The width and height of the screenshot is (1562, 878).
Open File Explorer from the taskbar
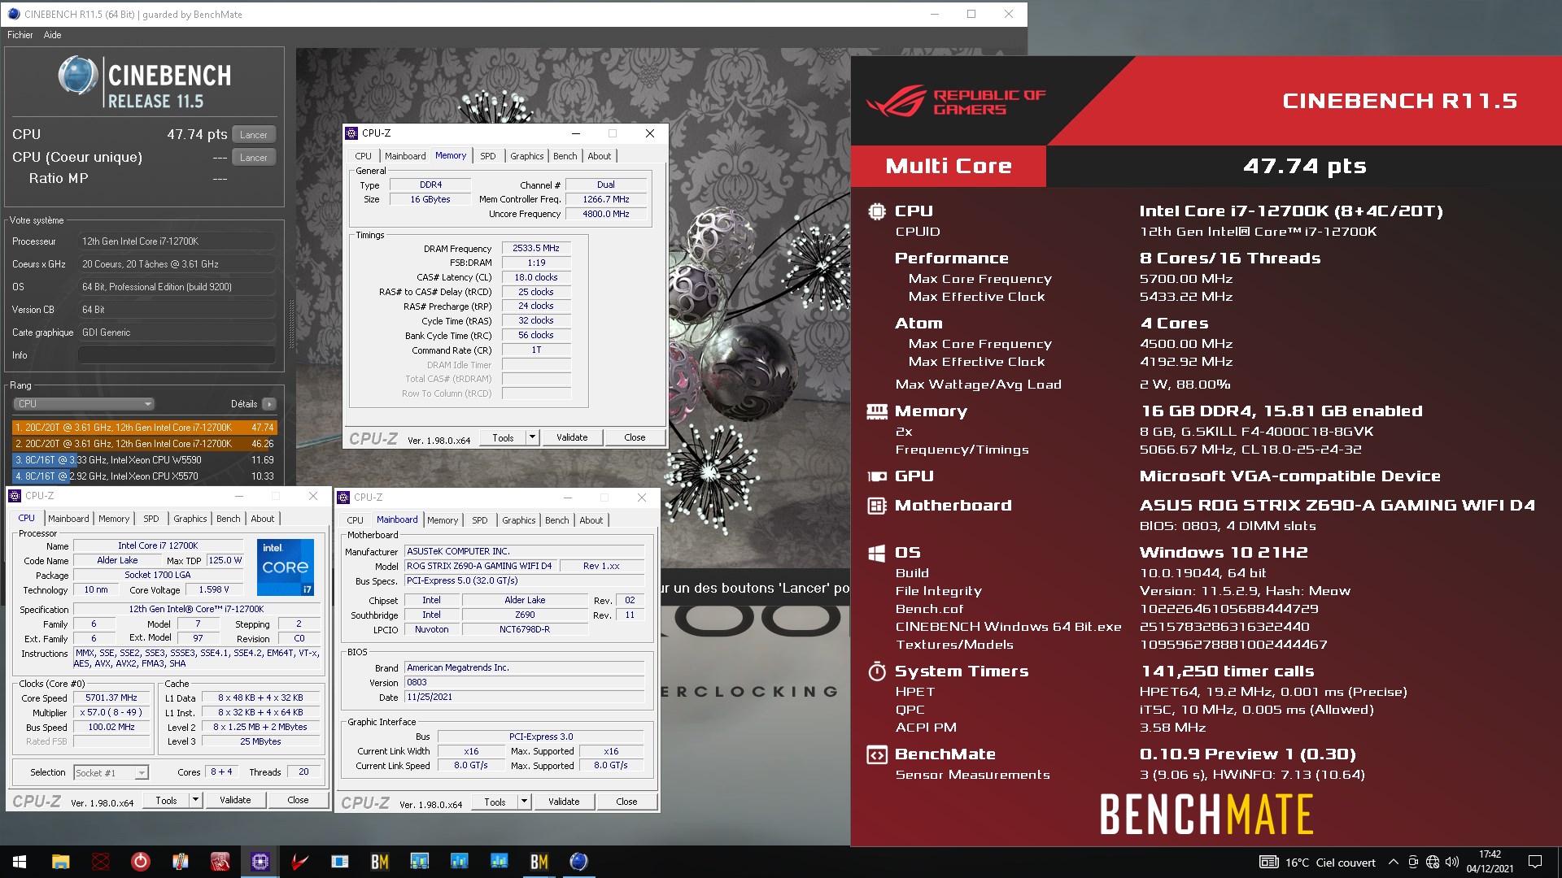[x=60, y=862]
